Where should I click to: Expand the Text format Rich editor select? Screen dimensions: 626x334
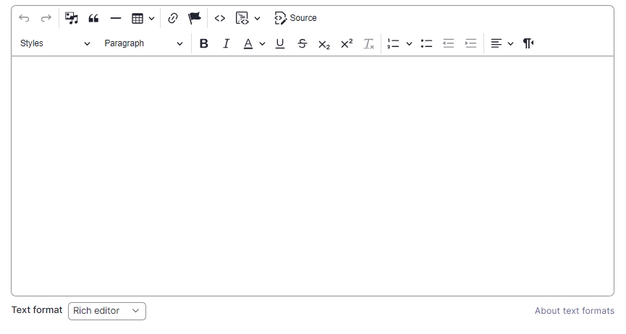pos(107,311)
